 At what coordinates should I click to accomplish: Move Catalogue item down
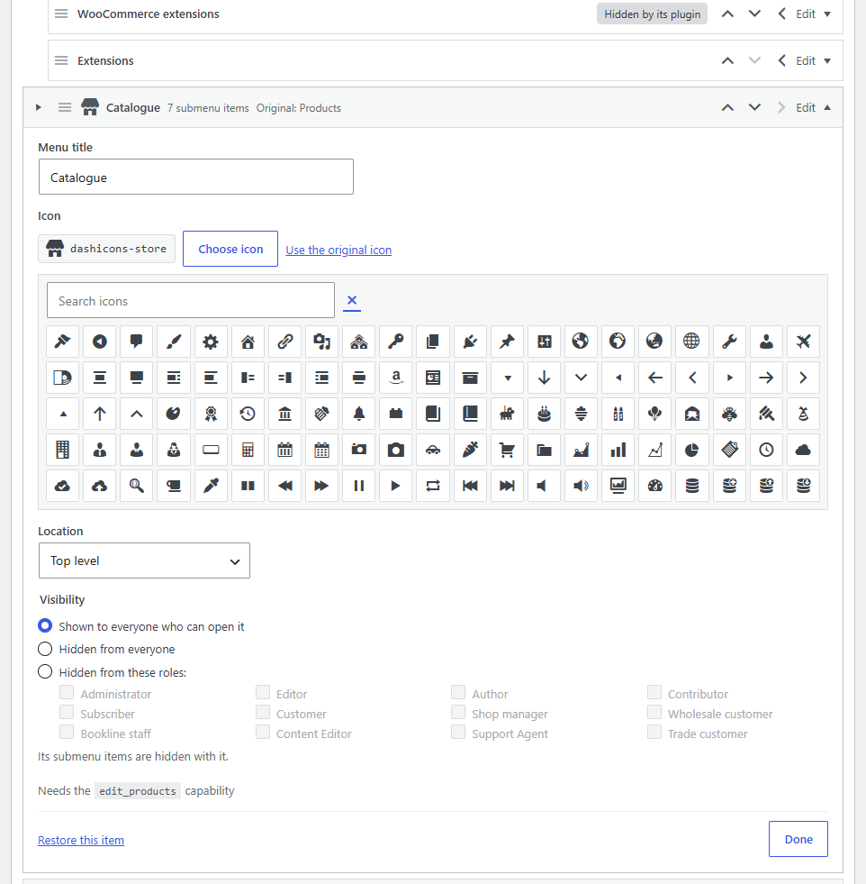[x=754, y=107]
